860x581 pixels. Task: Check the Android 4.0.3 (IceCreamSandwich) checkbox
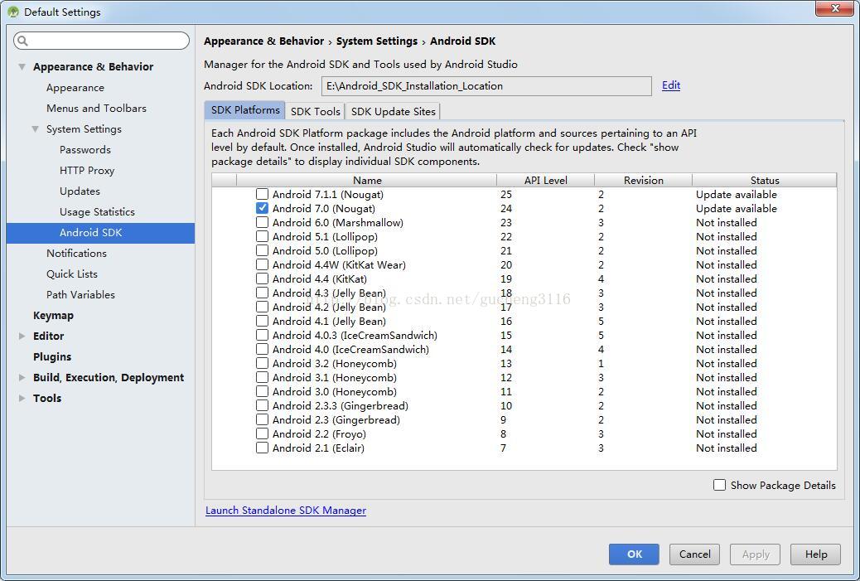click(x=262, y=335)
